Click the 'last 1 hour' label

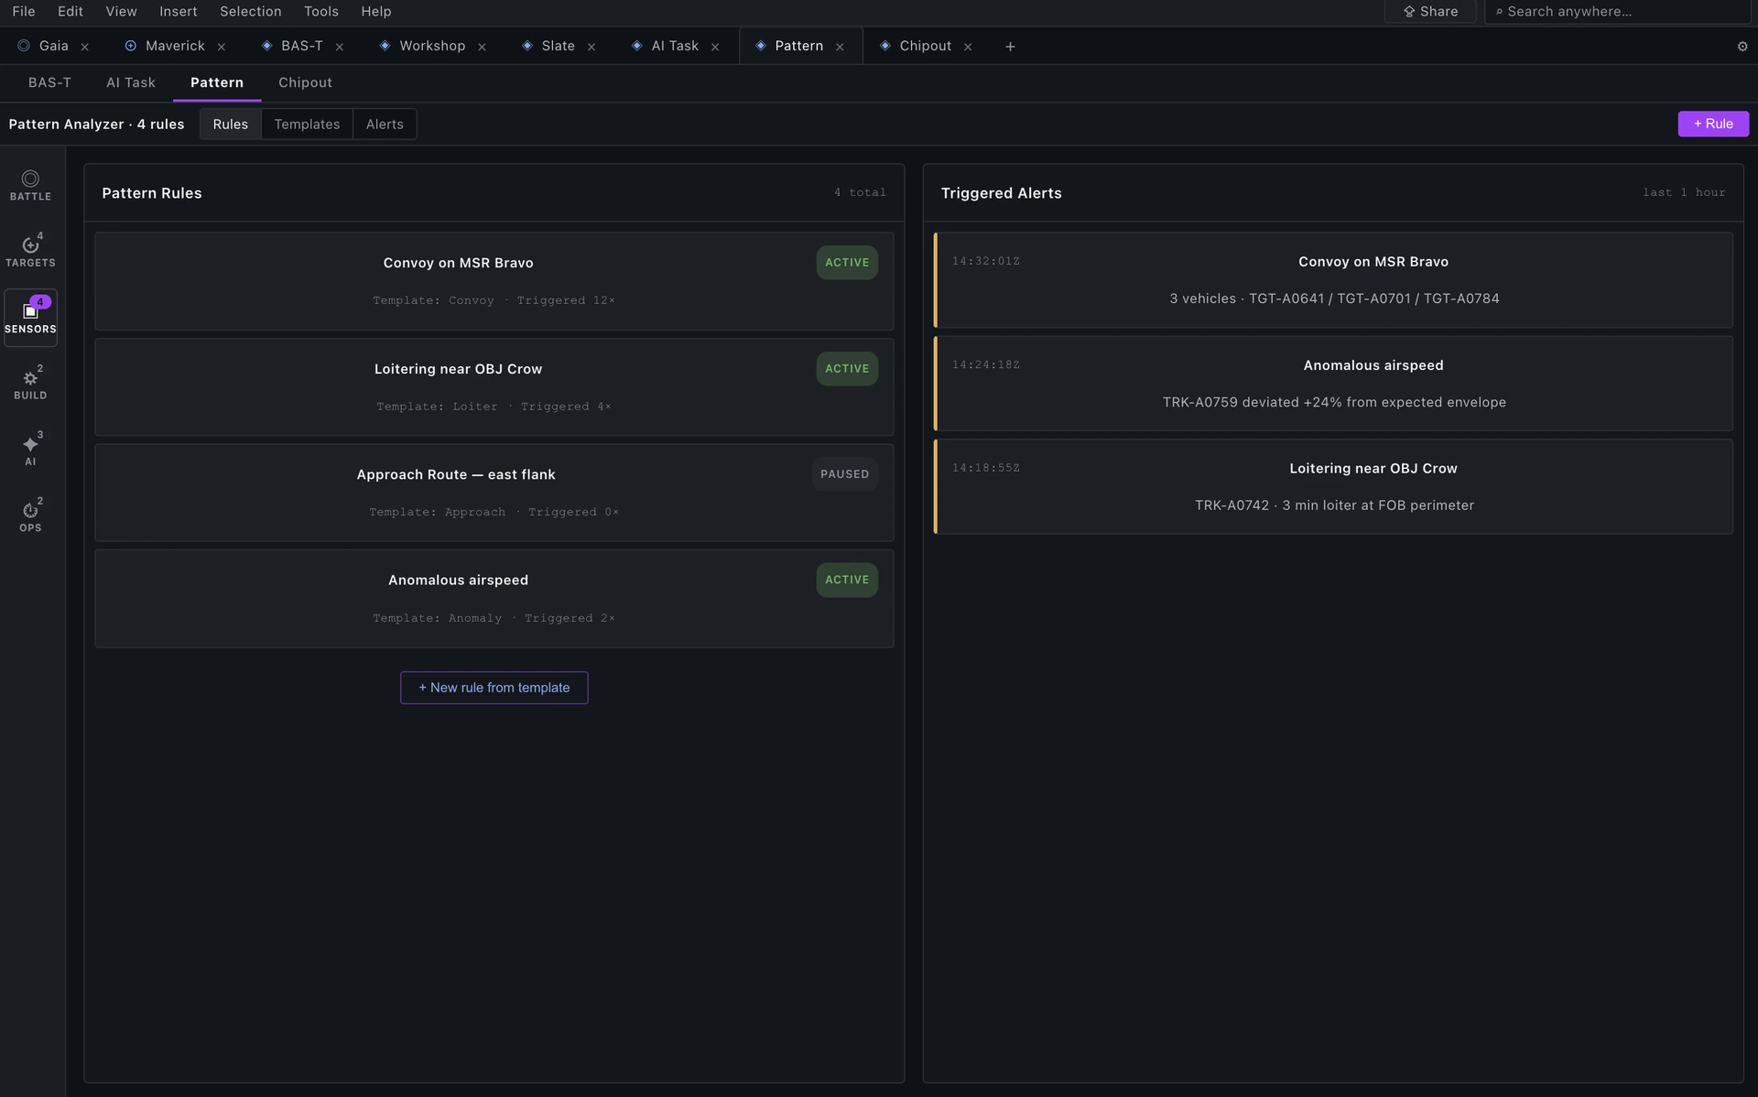coord(1684,193)
